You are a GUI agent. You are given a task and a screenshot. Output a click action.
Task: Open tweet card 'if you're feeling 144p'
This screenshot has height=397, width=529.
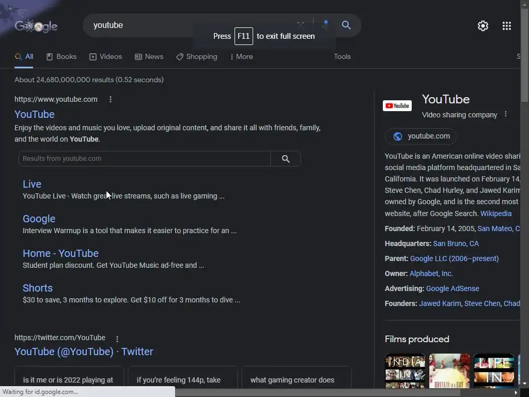pyautogui.click(x=183, y=377)
